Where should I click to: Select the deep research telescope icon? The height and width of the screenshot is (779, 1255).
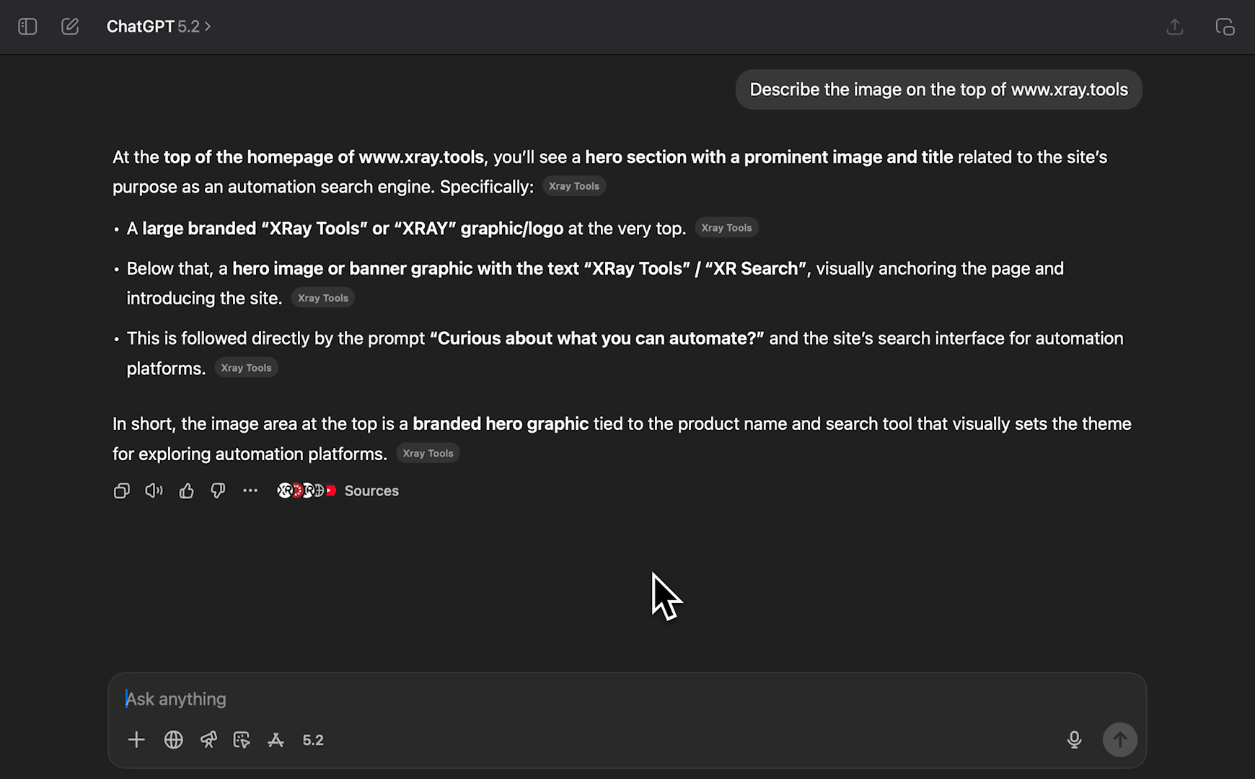tap(209, 739)
